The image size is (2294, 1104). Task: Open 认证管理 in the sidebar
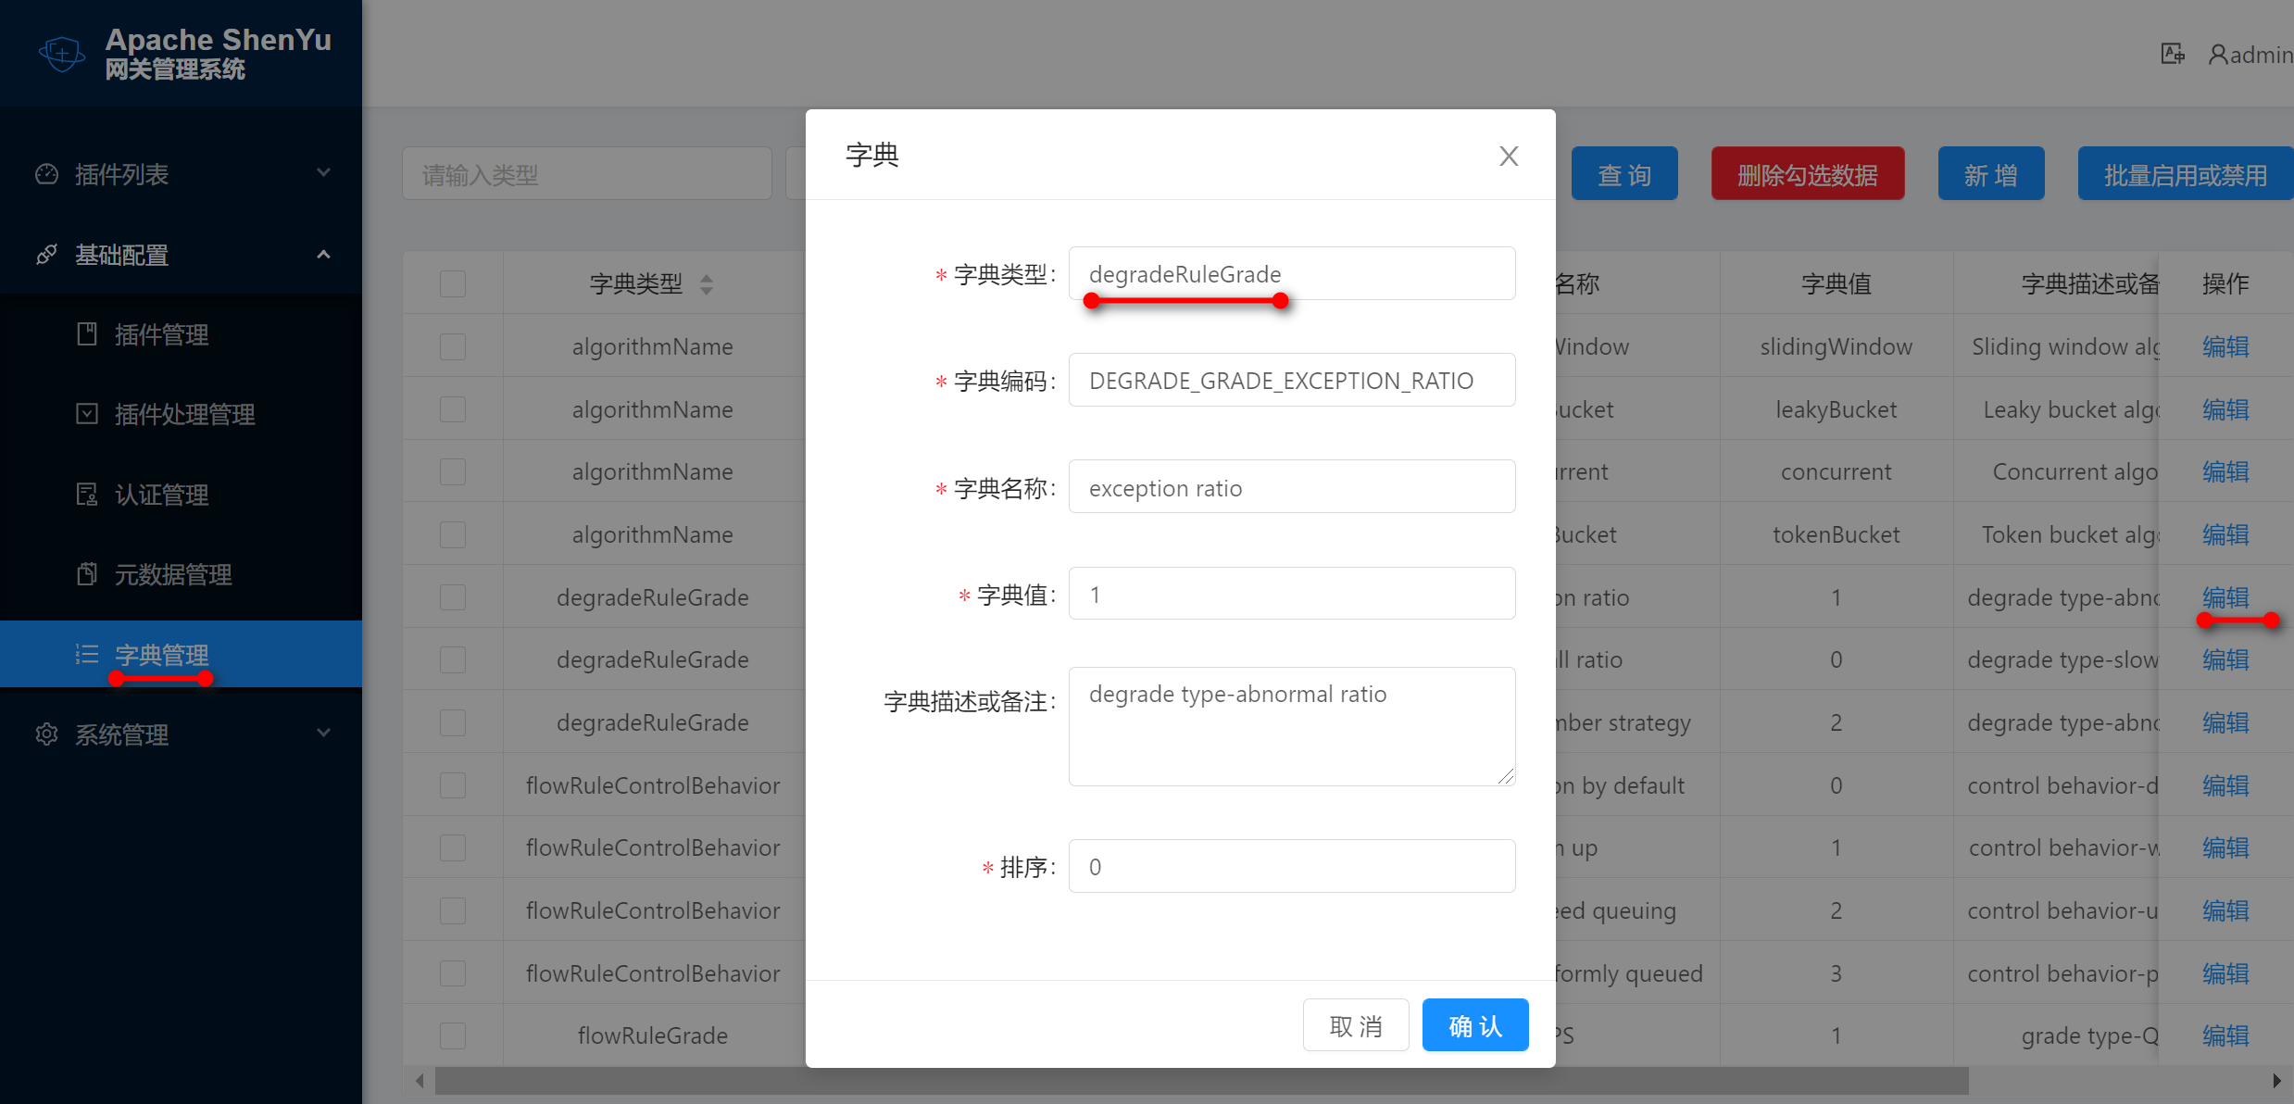[162, 494]
